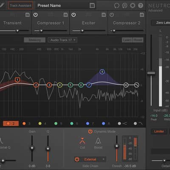Toggle the Side Chain External power button
The width and height of the screenshot is (170, 170).
[x=77, y=159]
